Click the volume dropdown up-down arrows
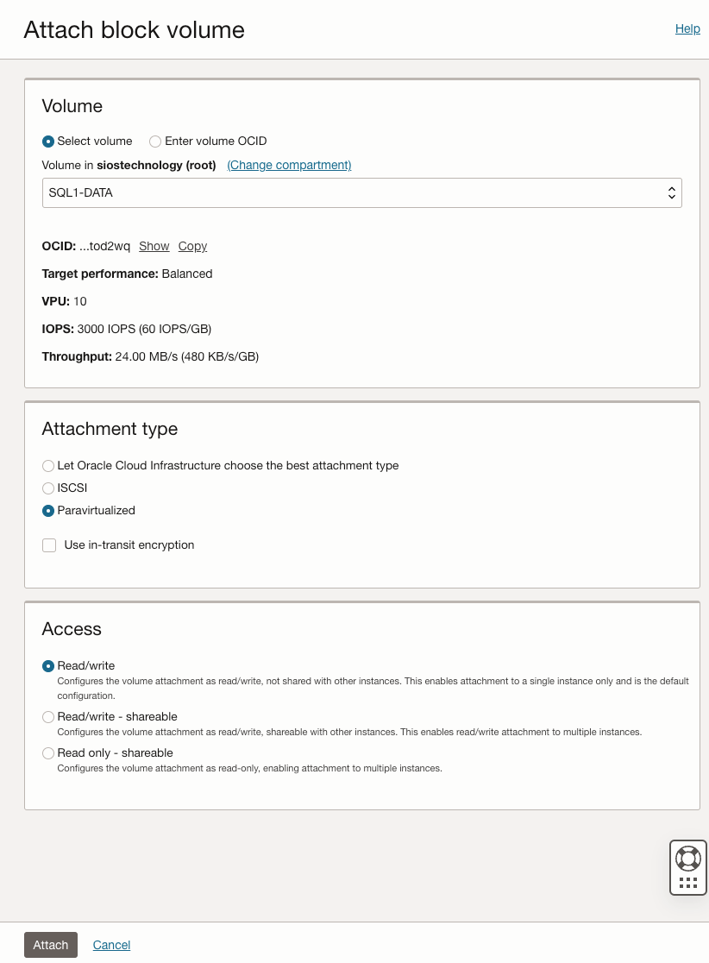The height and width of the screenshot is (963, 709). [672, 192]
